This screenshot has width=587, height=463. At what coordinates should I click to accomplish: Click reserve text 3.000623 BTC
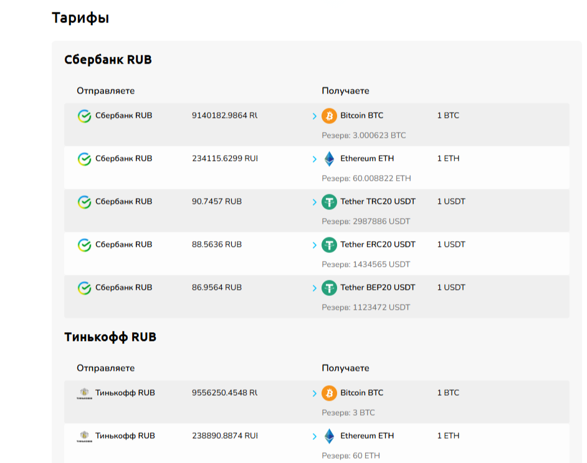coord(364,135)
